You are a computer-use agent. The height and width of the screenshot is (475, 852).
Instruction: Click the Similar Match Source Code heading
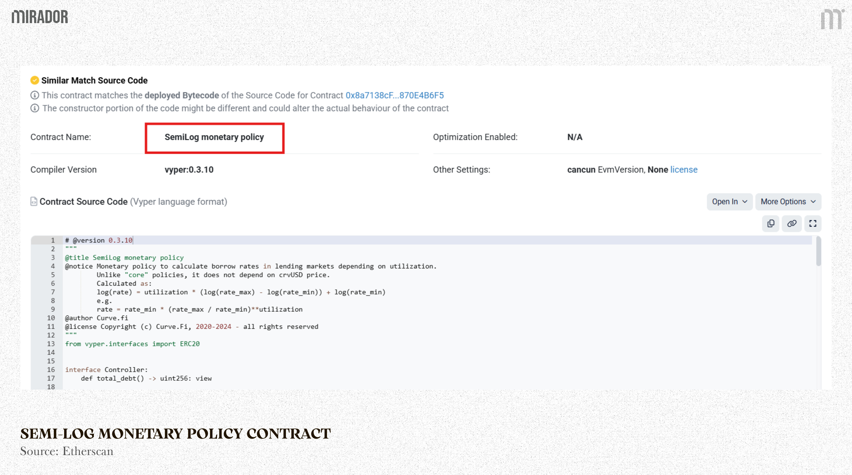(94, 80)
